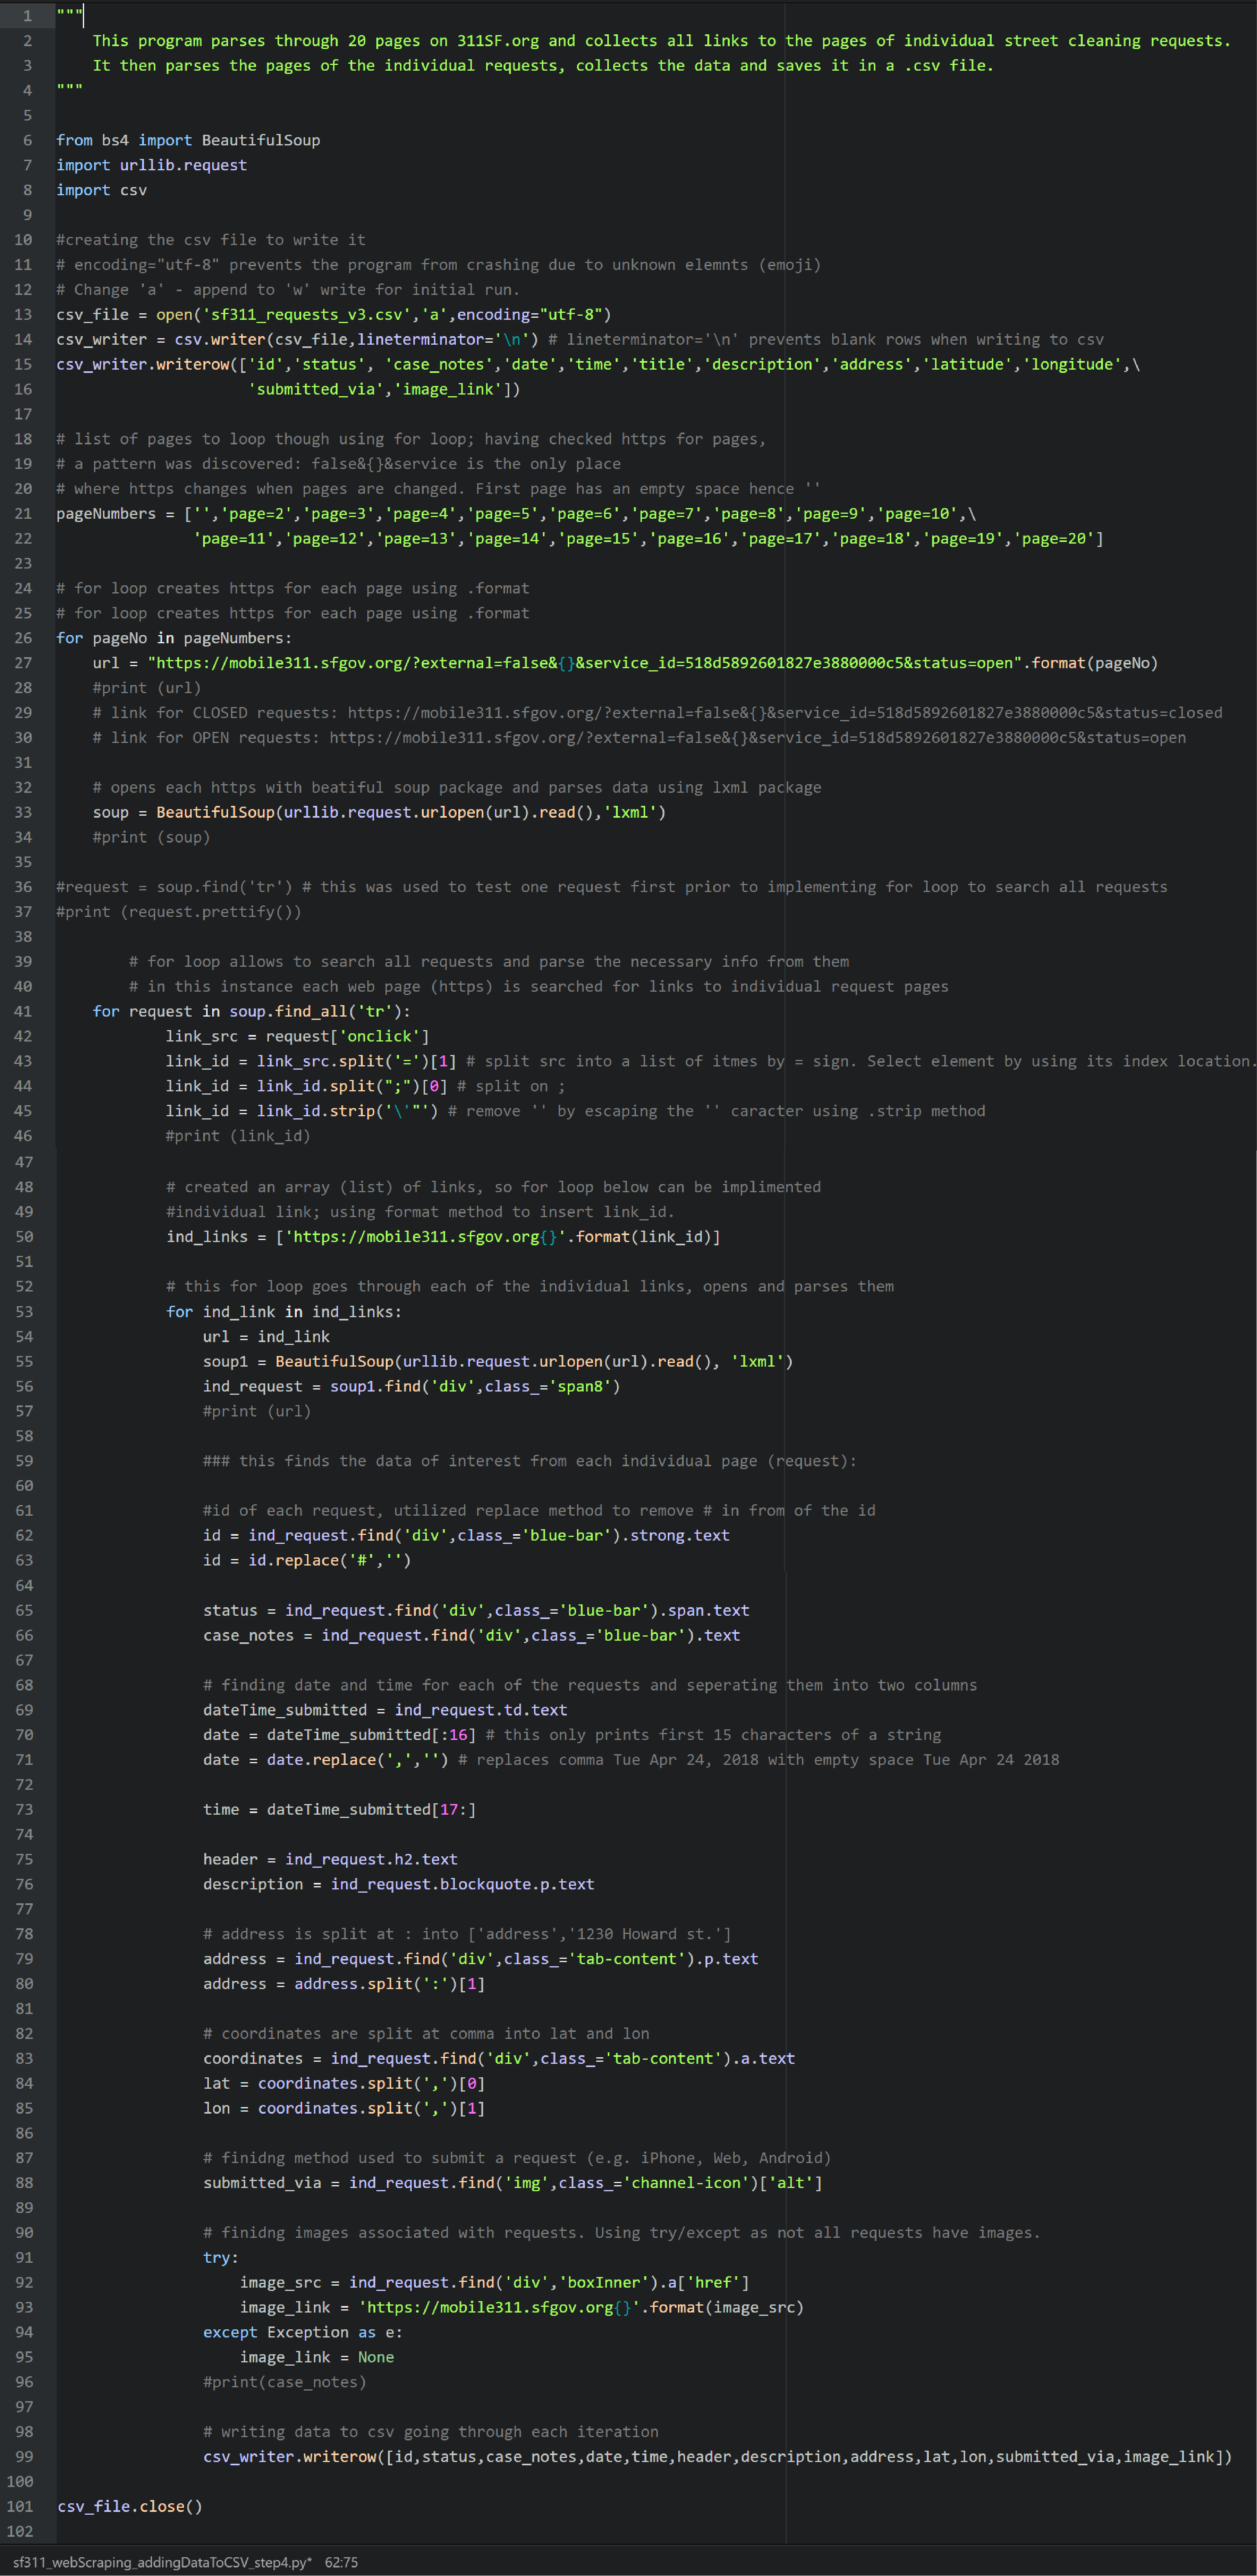Click the BeautifulSoup import on line 6
The height and width of the screenshot is (2576, 1257).
pos(261,140)
